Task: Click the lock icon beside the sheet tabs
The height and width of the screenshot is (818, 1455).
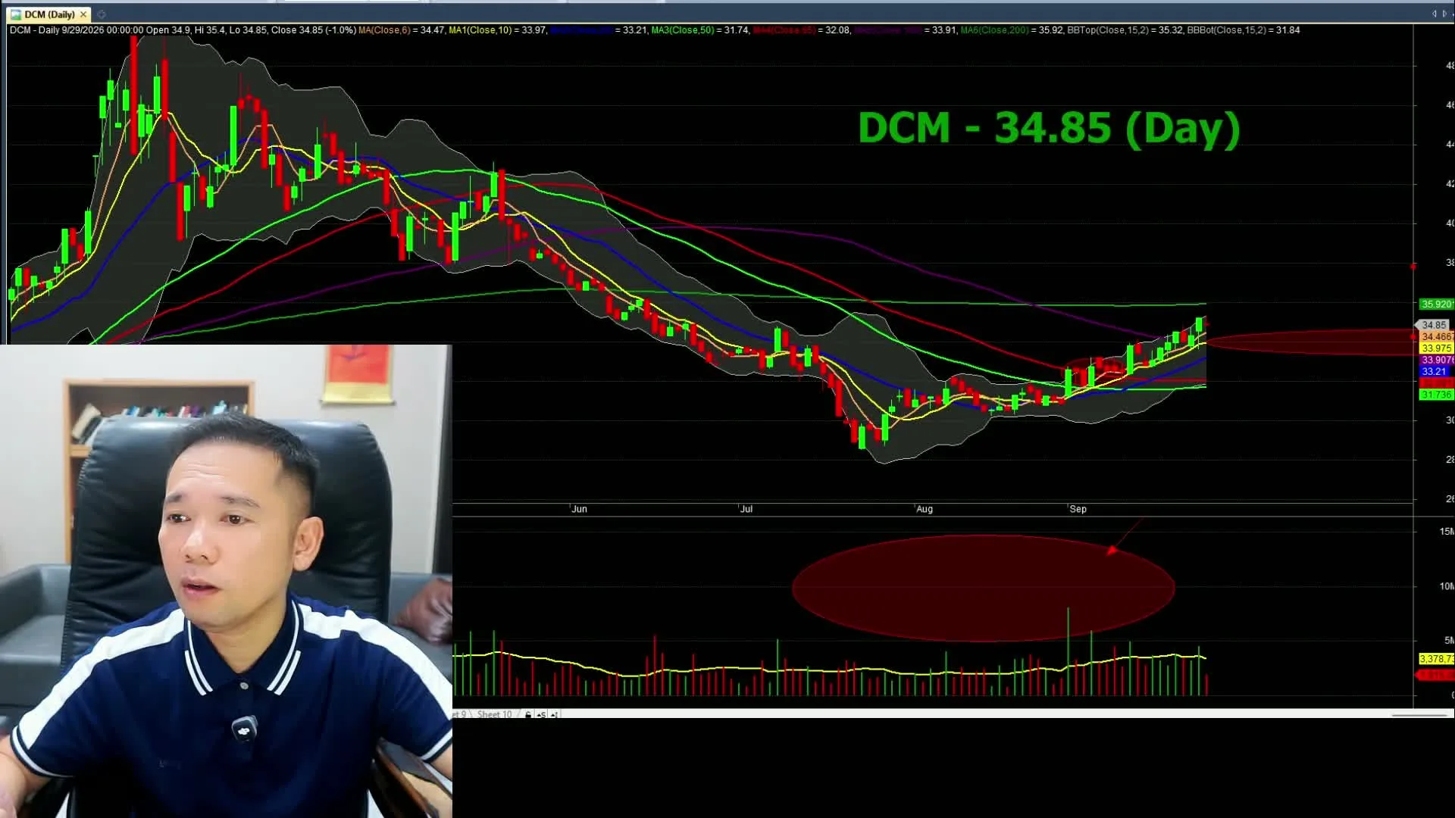Action: (x=528, y=714)
